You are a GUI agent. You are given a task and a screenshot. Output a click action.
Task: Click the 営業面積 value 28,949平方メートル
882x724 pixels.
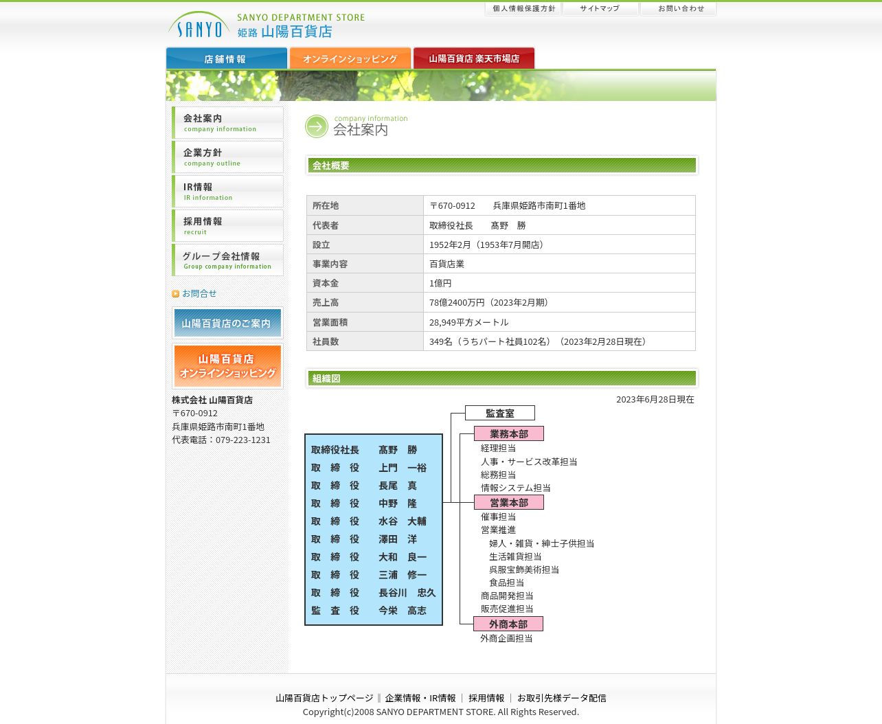(469, 322)
